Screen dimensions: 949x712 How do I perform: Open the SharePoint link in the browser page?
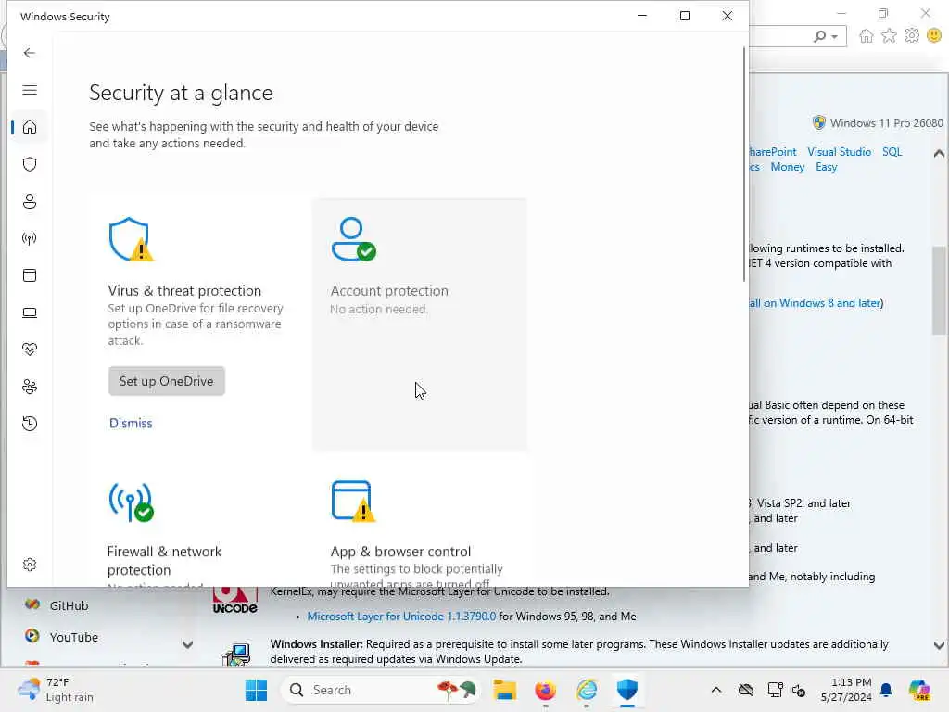[x=773, y=152]
